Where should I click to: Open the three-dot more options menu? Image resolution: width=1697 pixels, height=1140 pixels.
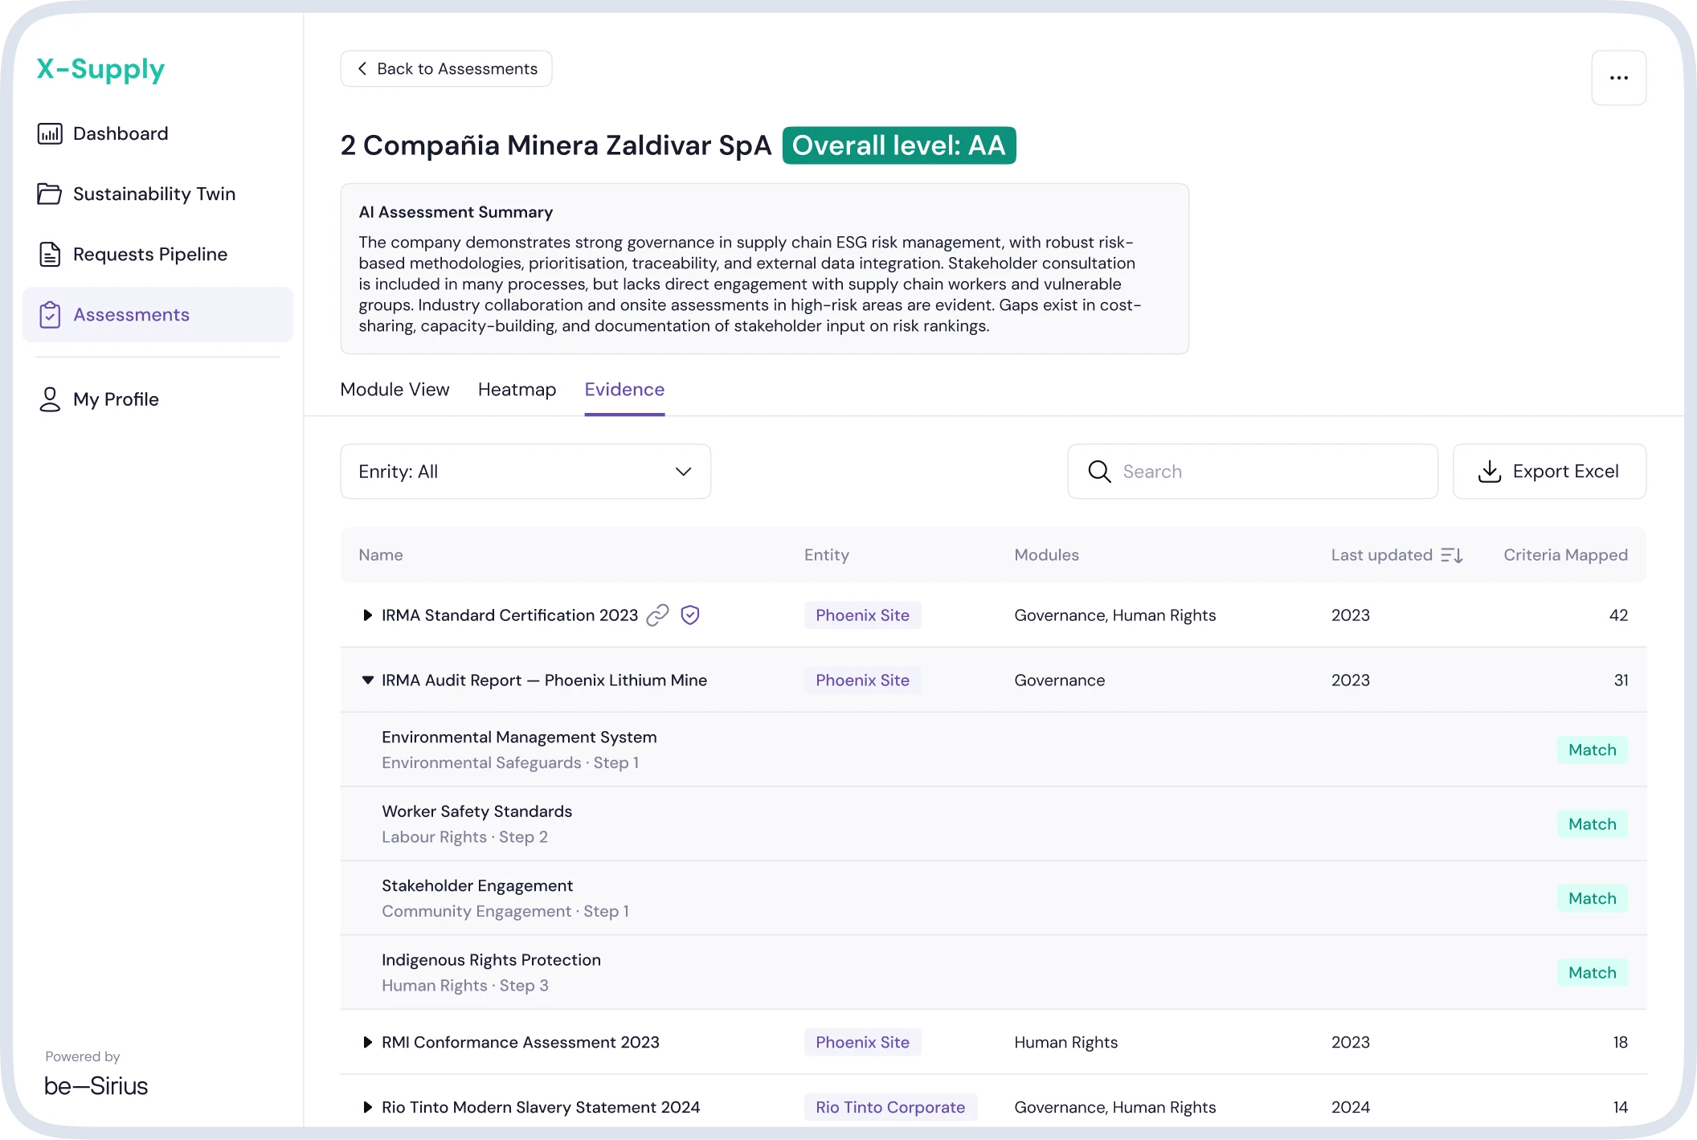pyautogui.click(x=1619, y=78)
